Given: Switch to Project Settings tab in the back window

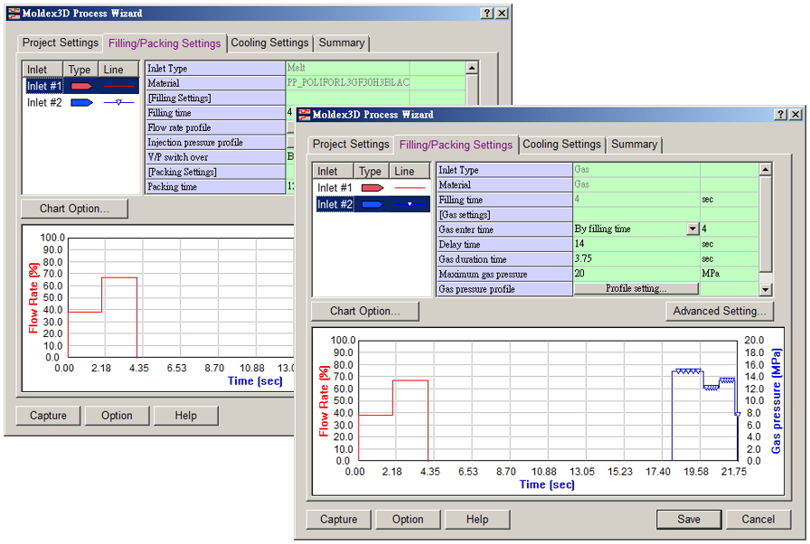Looking at the screenshot, I should (x=60, y=42).
